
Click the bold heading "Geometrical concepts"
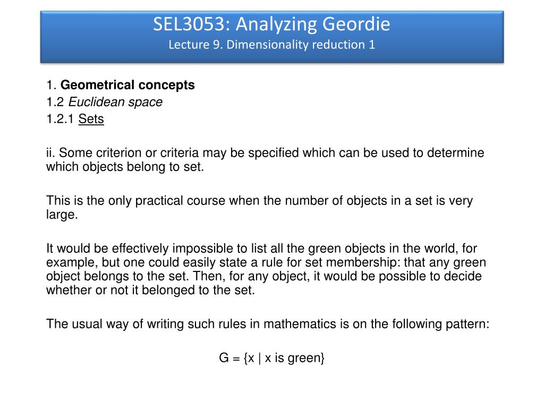(127, 85)
